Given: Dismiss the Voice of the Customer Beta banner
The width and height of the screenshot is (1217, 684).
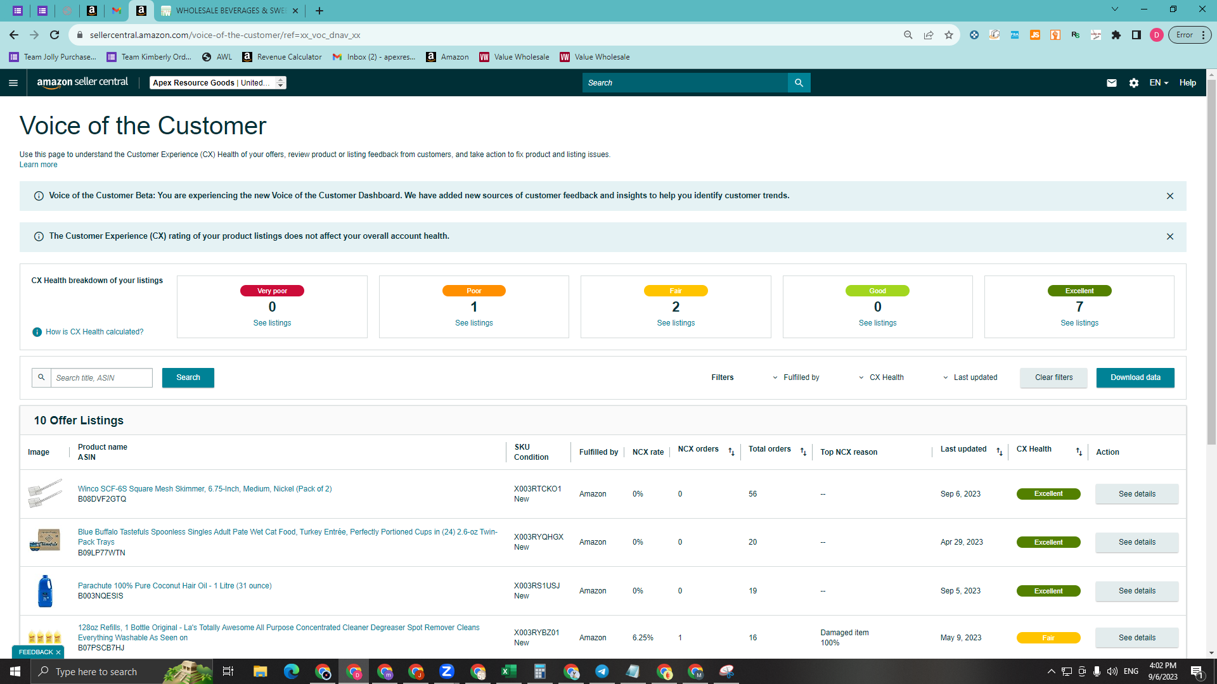Looking at the screenshot, I should 1170,196.
